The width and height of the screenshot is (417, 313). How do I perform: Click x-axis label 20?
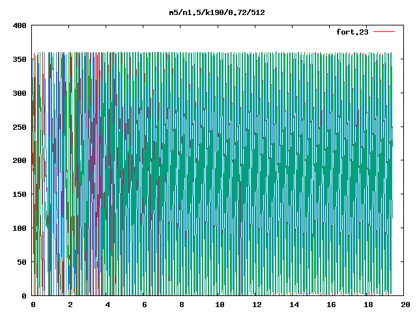tap(405, 305)
